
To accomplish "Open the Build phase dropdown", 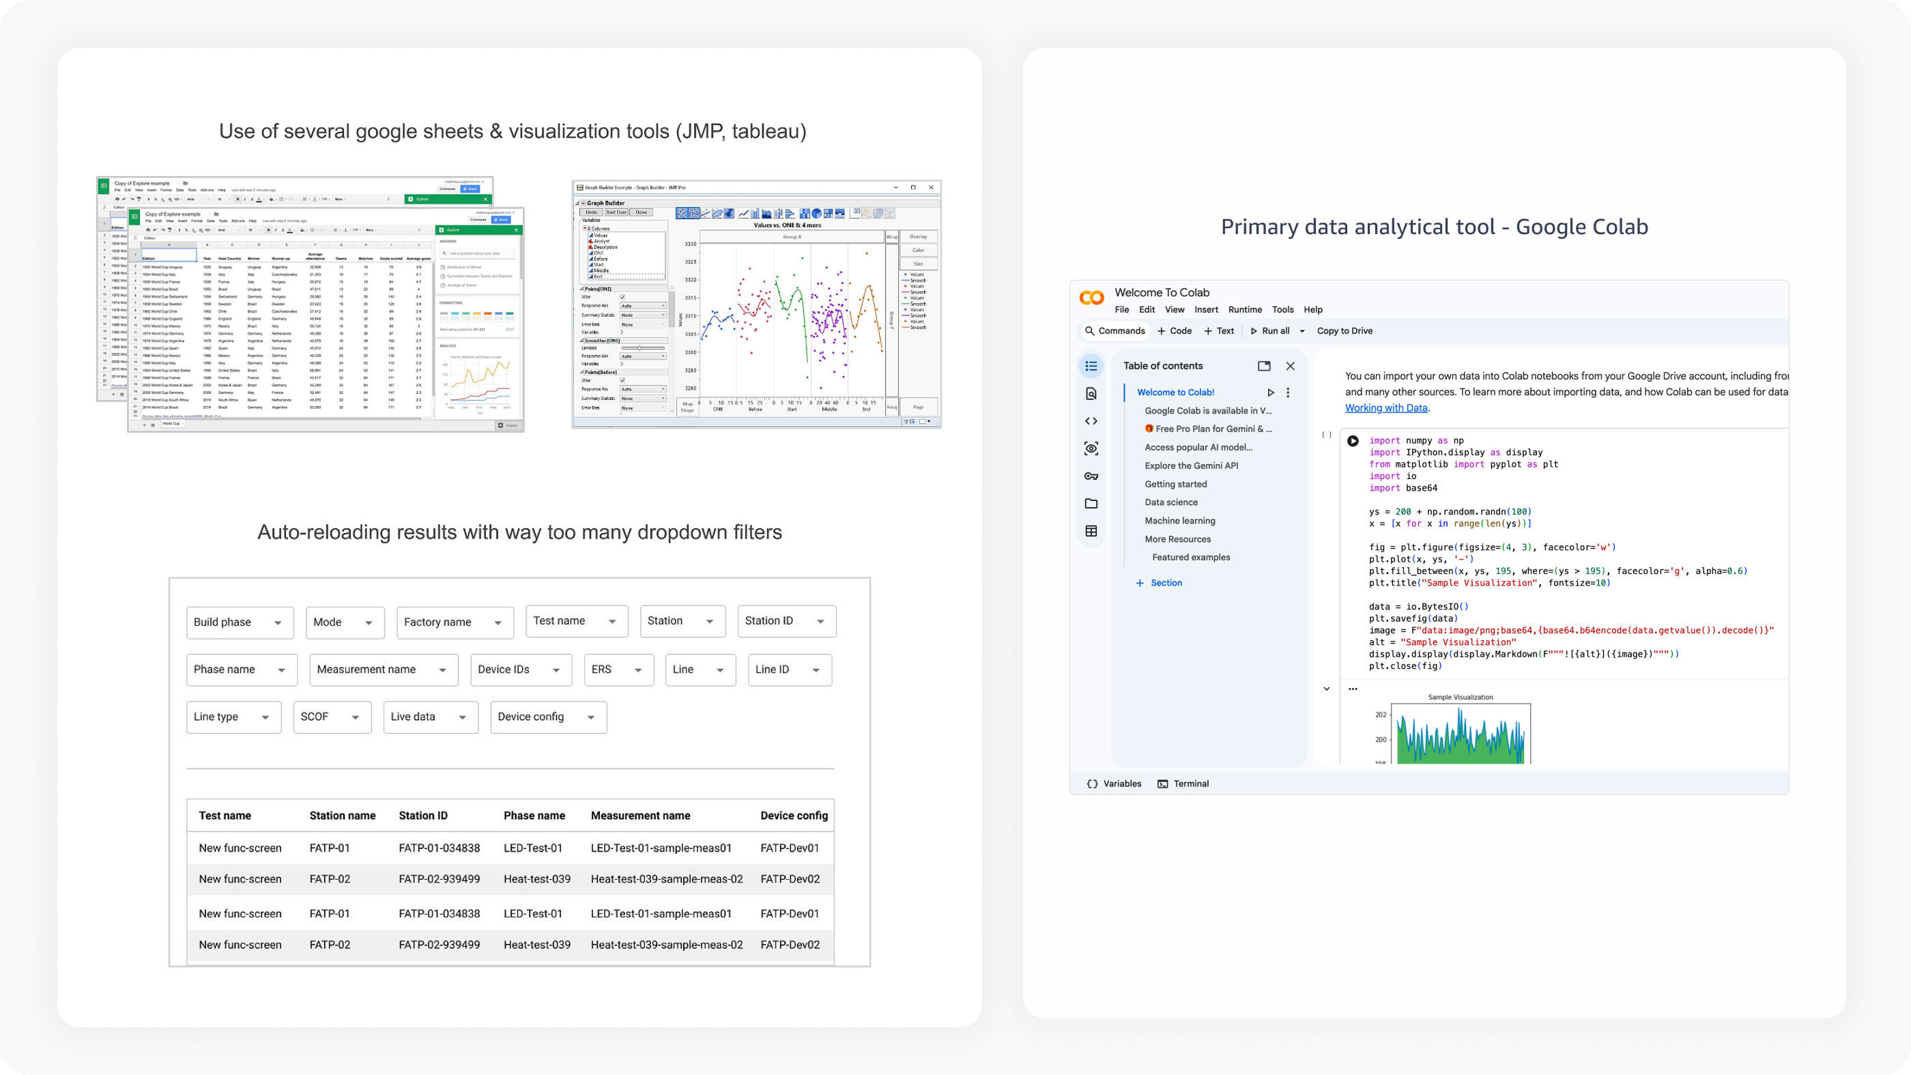I will 240,622.
